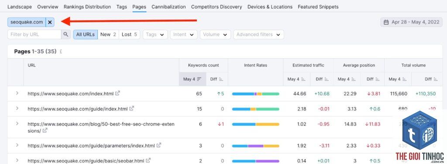Sort by Estimated traffic Diff column

click(x=322, y=79)
